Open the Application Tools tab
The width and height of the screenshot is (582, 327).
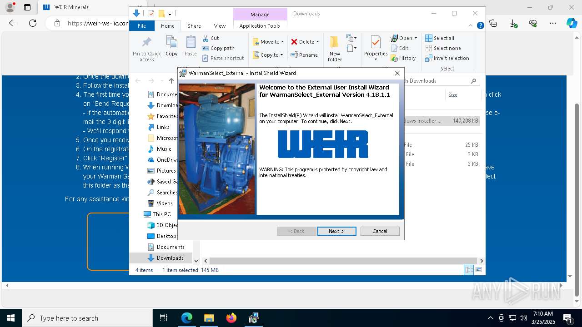click(260, 26)
